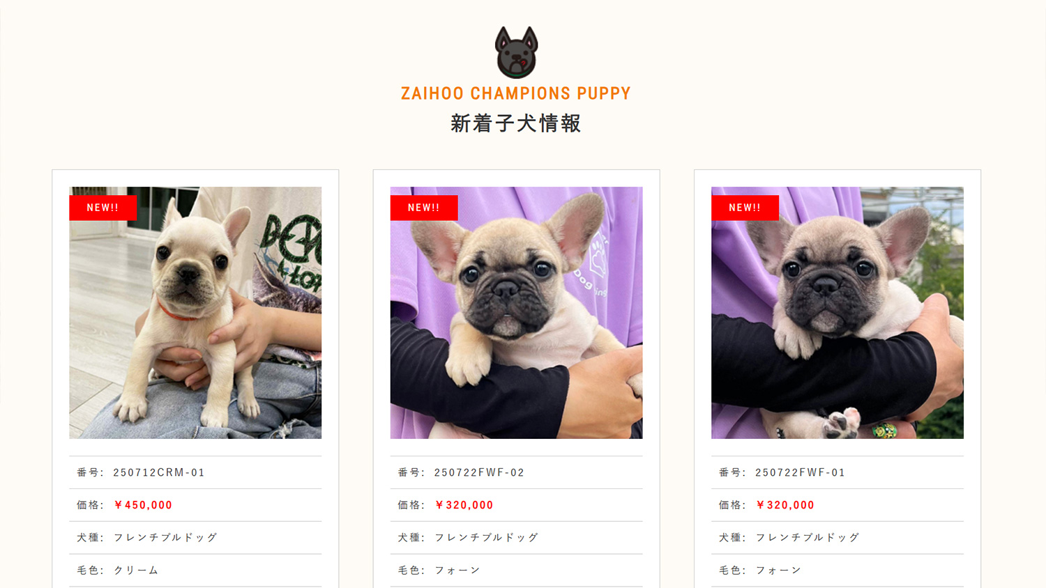Click the French bulldog logo icon
The width and height of the screenshot is (1046, 588).
pyautogui.click(x=516, y=52)
